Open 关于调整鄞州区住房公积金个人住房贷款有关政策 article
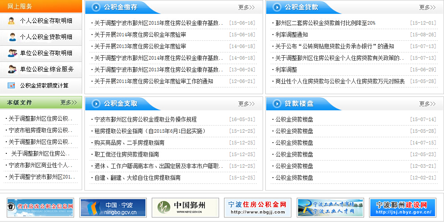This screenshot has width=444, height=222. point(339,58)
